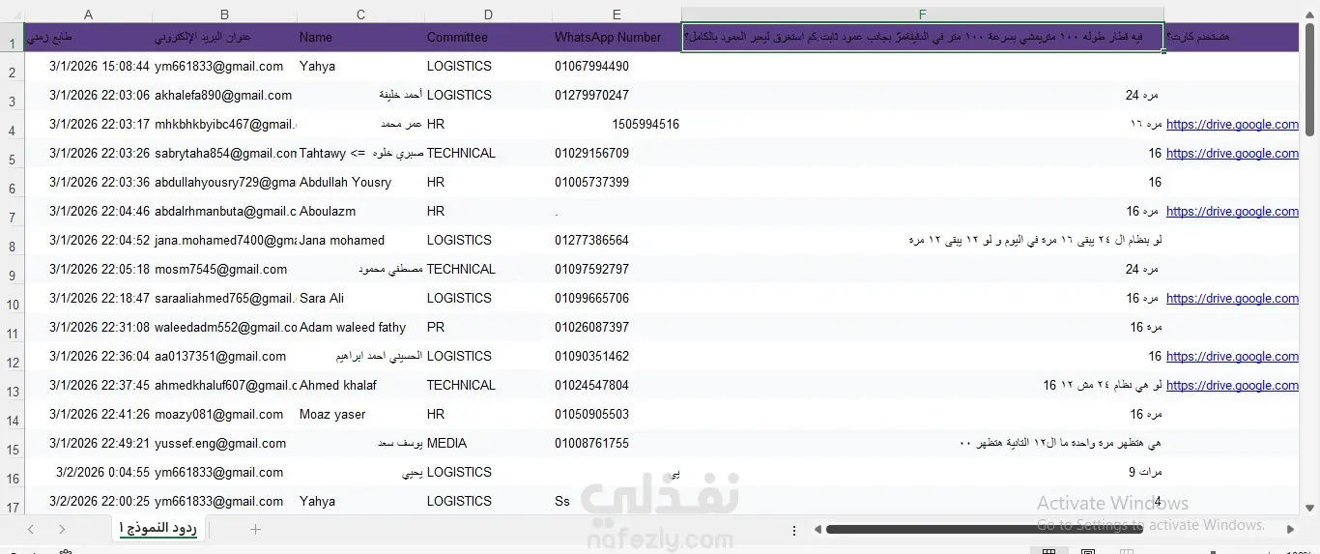Select column A header

(89, 15)
